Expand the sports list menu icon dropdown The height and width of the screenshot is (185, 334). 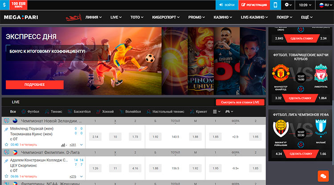[x=216, y=111]
